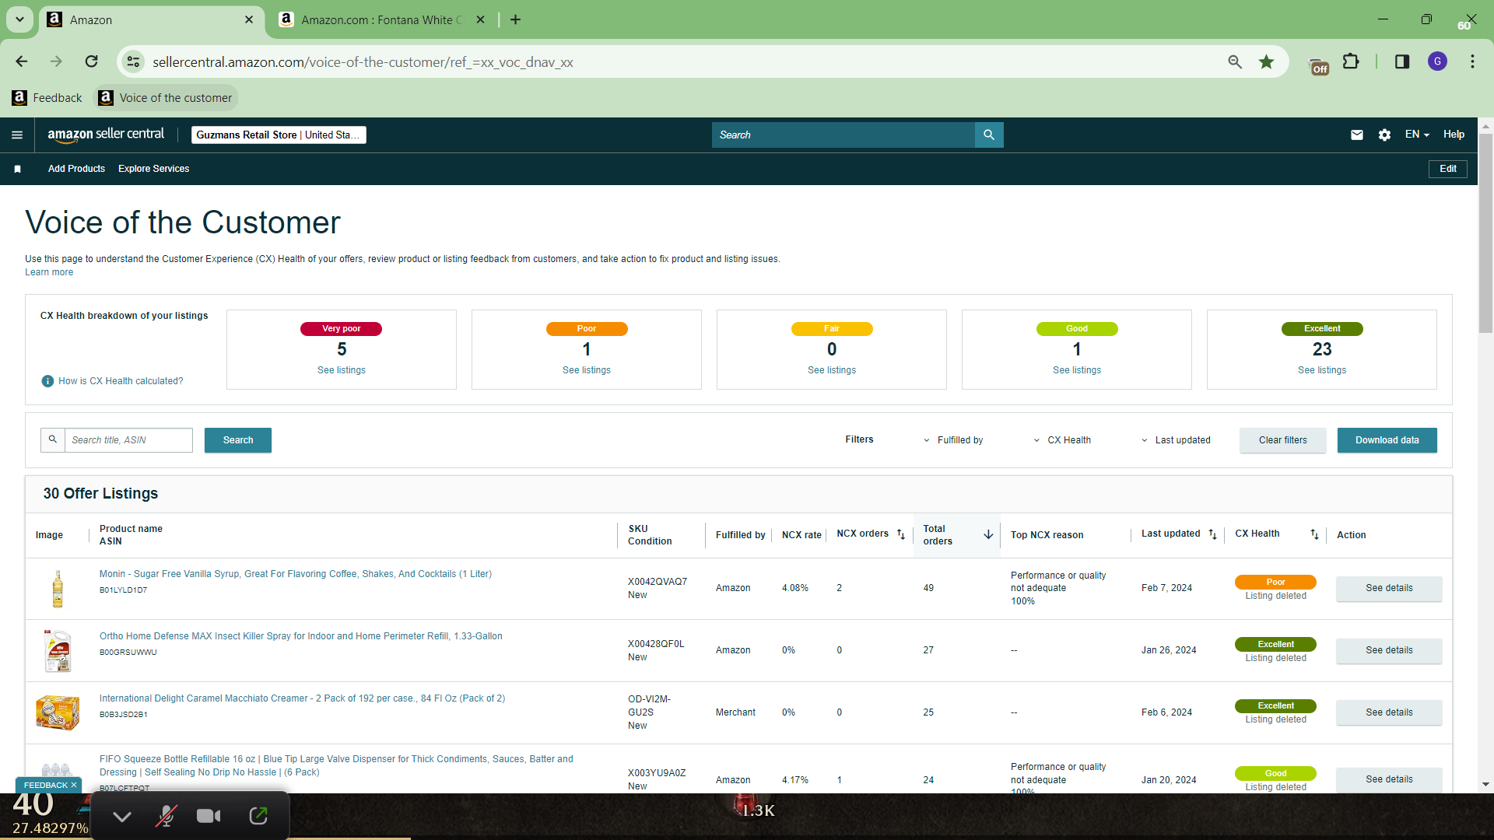This screenshot has width=1494, height=840.
Task: Open Explore Services menu item
Action: [x=154, y=169]
